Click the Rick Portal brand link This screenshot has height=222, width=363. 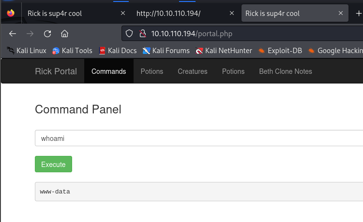56,71
